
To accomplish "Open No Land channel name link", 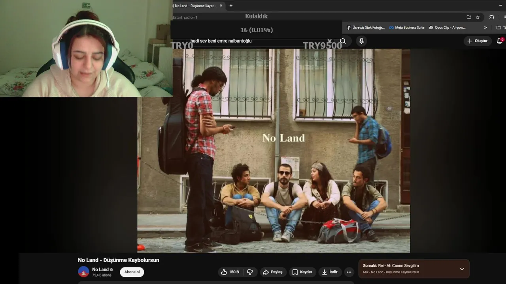I will [100, 269].
